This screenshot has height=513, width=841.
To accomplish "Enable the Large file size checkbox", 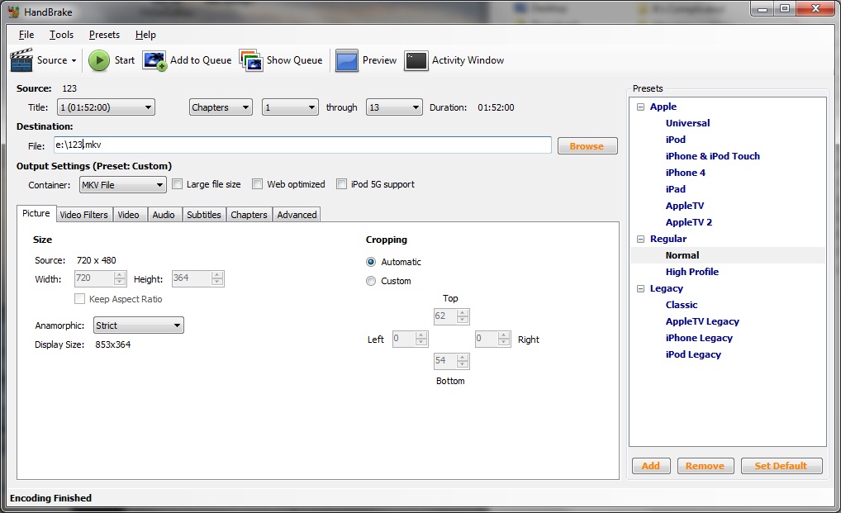I will tap(177, 184).
